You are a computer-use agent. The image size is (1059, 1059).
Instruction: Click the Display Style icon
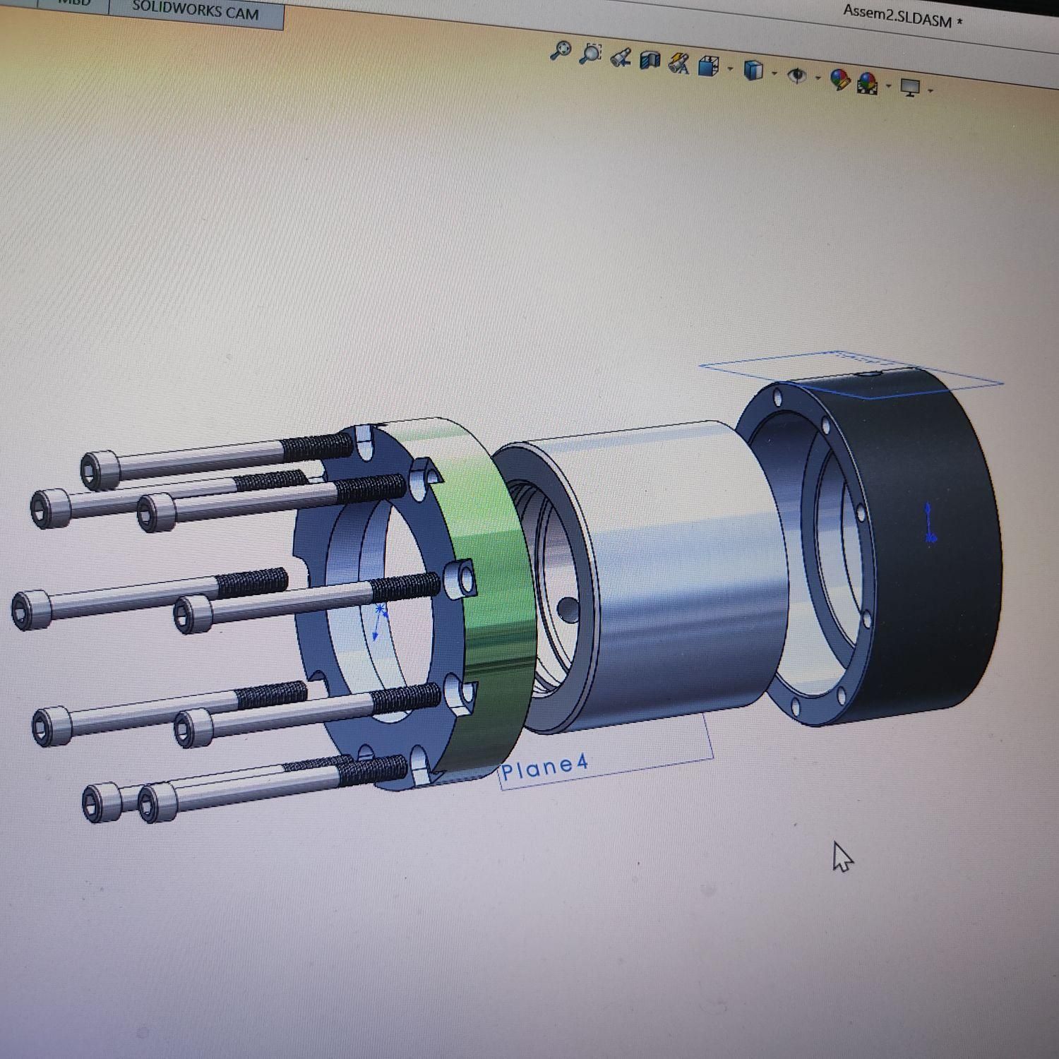point(754,70)
